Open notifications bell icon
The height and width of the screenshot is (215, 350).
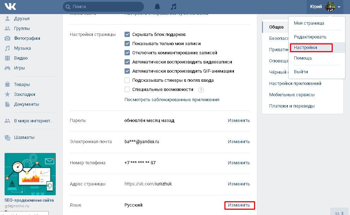click(x=157, y=7)
